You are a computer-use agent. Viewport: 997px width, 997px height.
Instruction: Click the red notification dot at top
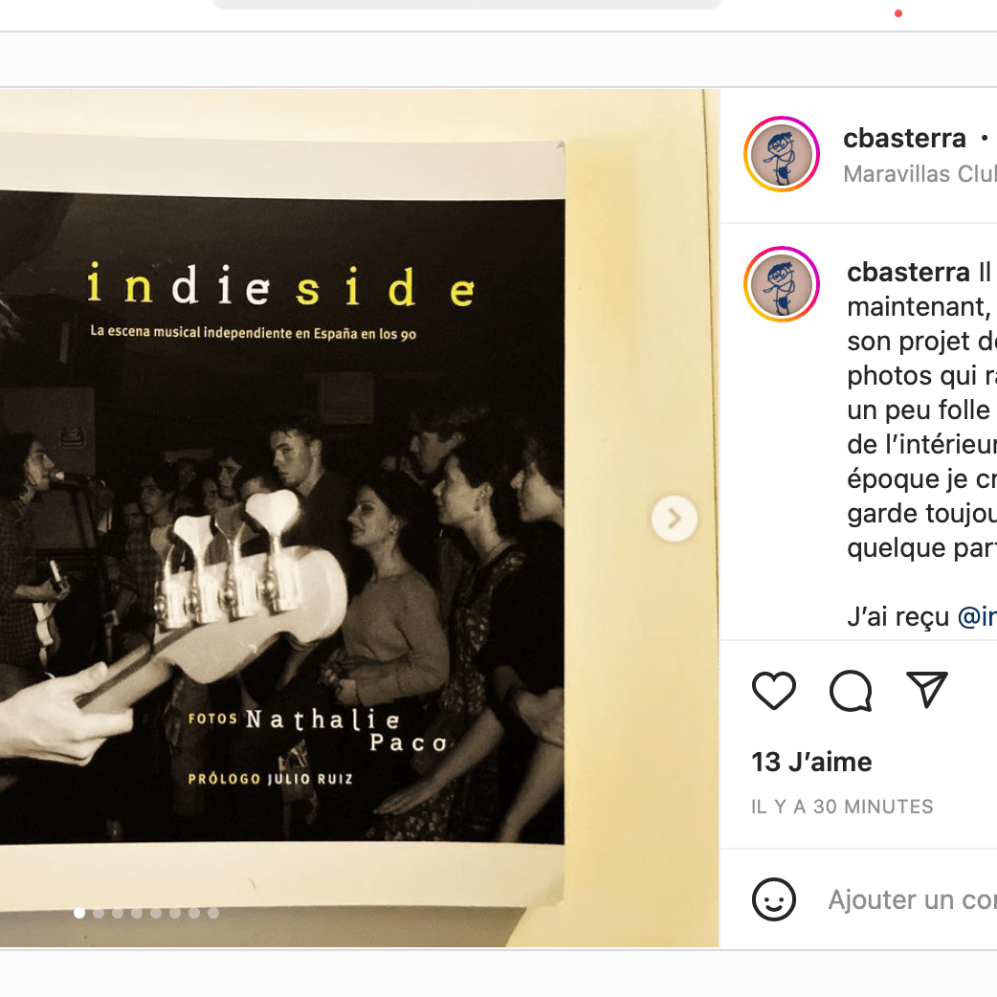pyautogui.click(x=897, y=13)
